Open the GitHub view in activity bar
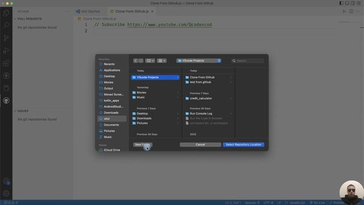The height and width of the screenshot is (205, 364). point(6,100)
